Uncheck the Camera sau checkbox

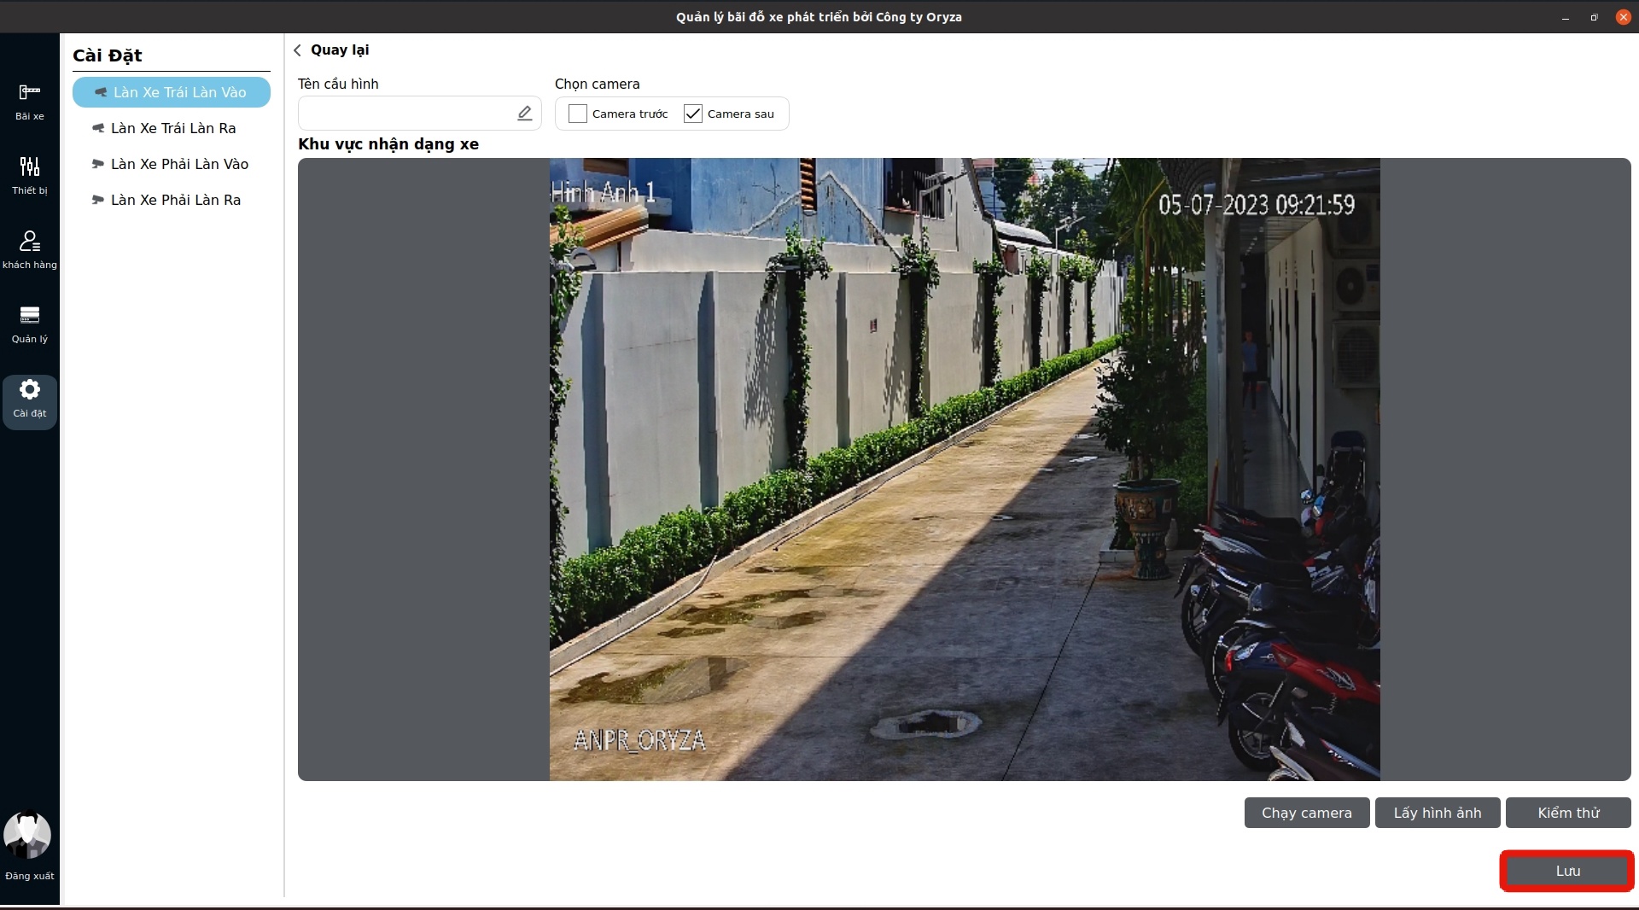[693, 114]
